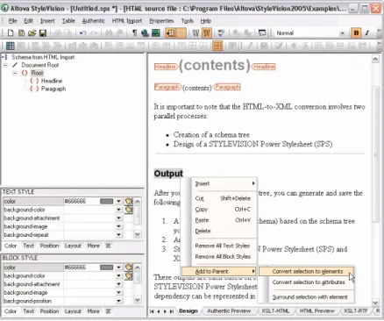The image size is (384, 321).
Task: Toggle Bold formatting button
Action: pos(356,33)
